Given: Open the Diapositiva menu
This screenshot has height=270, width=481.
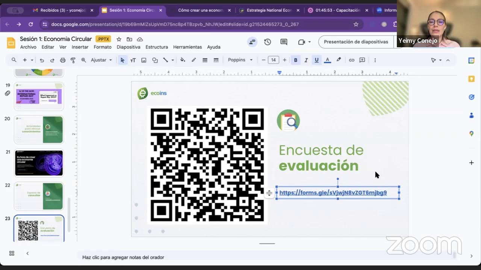Looking at the screenshot, I should click(x=129, y=47).
